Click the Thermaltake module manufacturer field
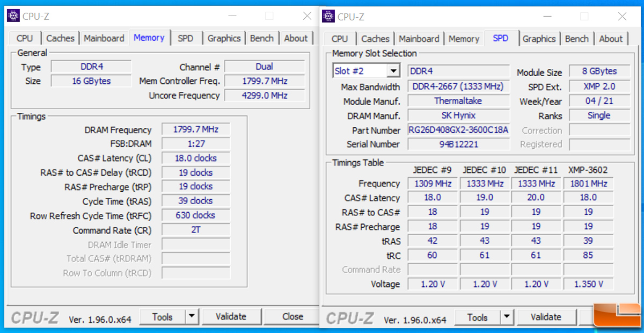 click(x=458, y=101)
